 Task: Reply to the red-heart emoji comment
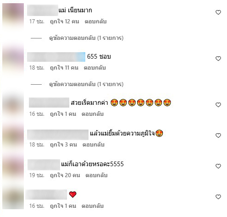point(93,206)
